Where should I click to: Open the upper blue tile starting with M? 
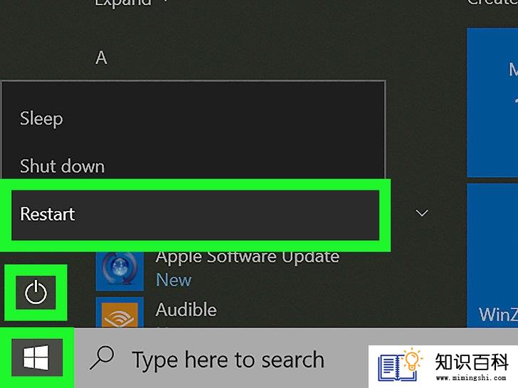pos(492,102)
